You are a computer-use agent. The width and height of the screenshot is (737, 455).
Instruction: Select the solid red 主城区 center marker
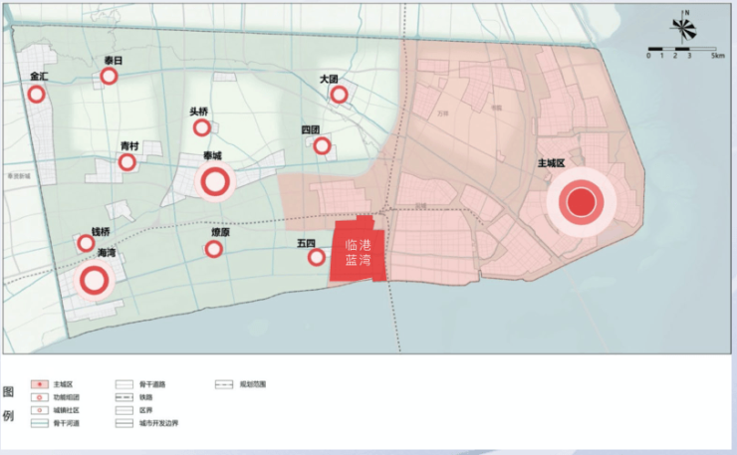tap(582, 202)
